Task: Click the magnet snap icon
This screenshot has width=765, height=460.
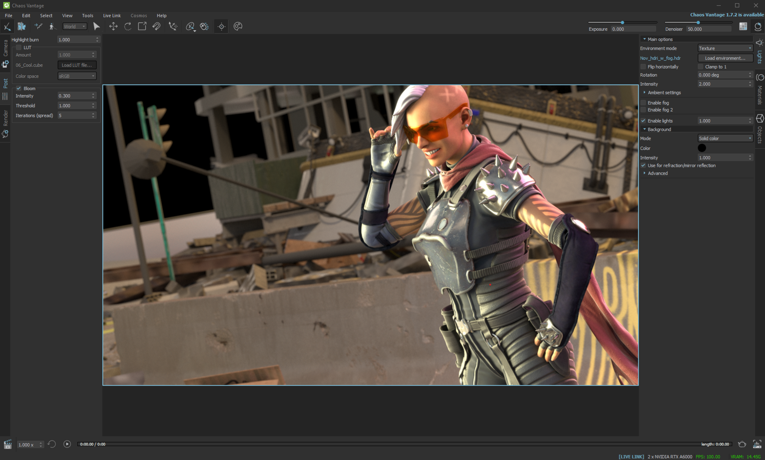Action: (156, 26)
